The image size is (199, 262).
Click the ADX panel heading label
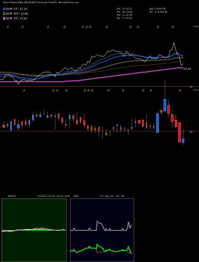76,196
